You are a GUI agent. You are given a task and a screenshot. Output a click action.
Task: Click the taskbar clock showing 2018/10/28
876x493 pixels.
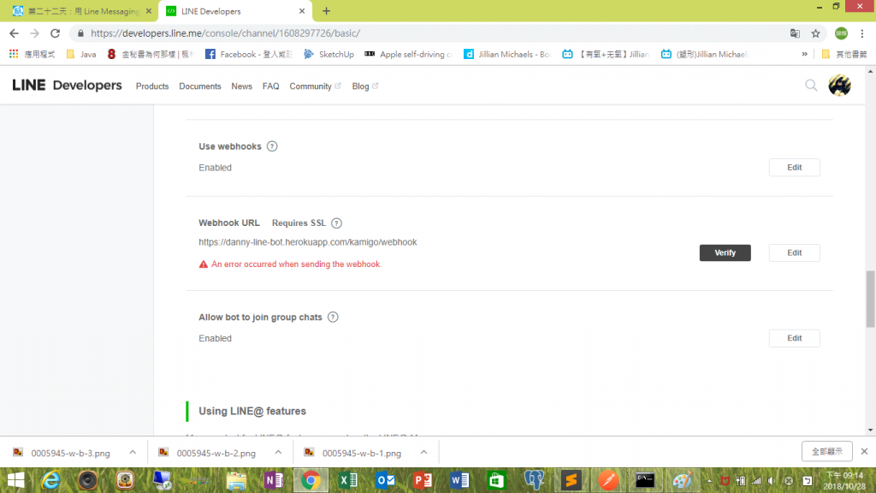844,481
